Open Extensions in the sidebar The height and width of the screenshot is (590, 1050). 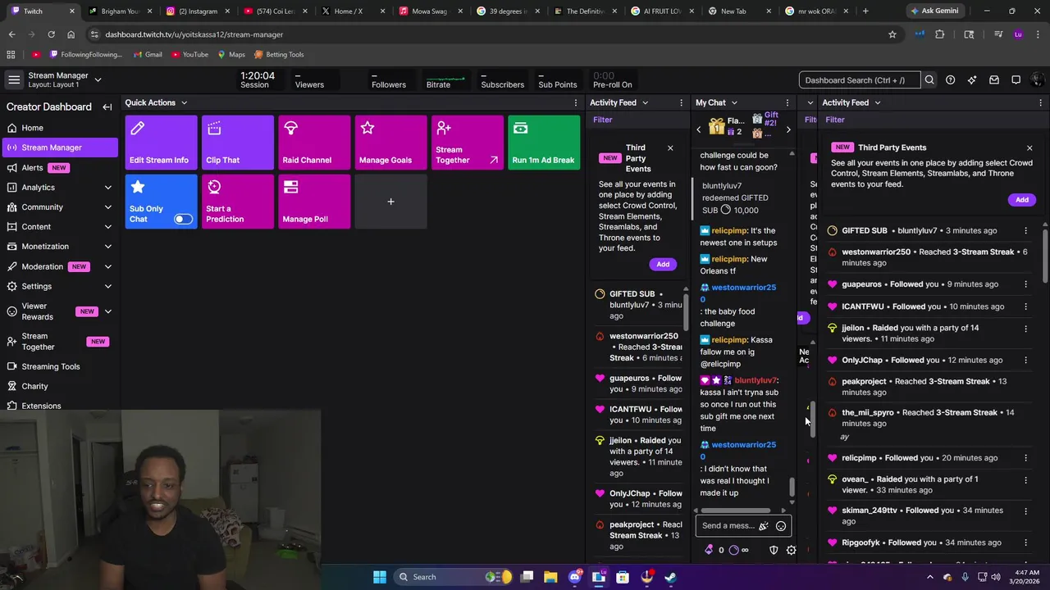tap(59, 406)
